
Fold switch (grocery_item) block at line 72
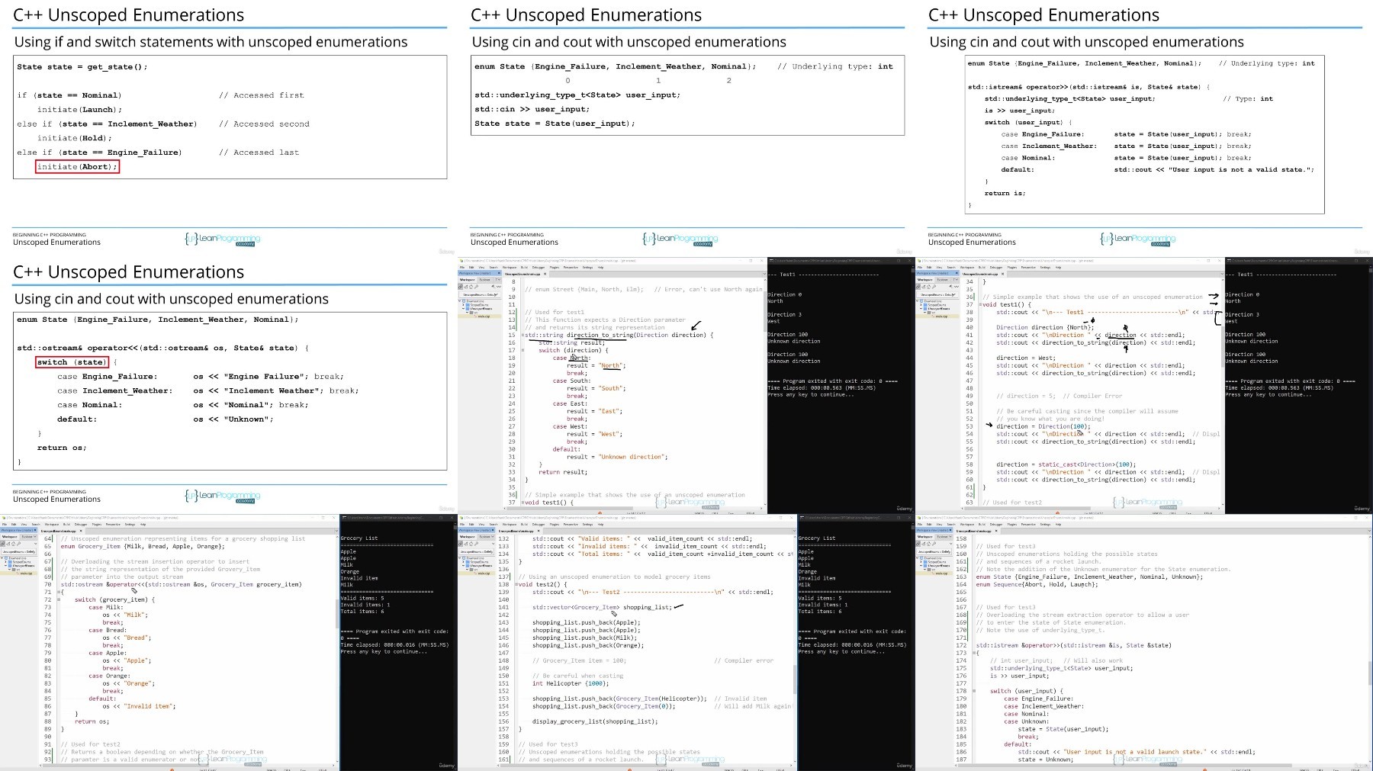59,599
